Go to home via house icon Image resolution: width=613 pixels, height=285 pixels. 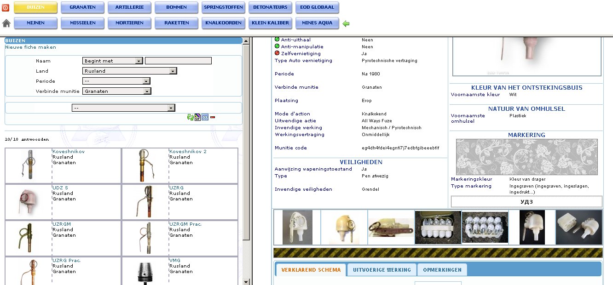pos(6,23)
